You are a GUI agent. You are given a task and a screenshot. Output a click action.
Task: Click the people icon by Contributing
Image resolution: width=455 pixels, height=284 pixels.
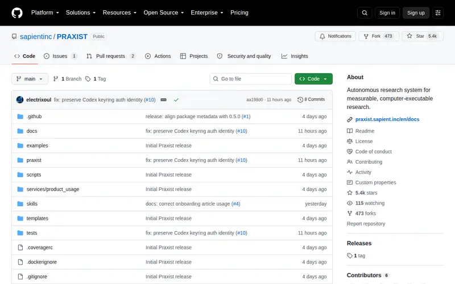coord(350,162)
